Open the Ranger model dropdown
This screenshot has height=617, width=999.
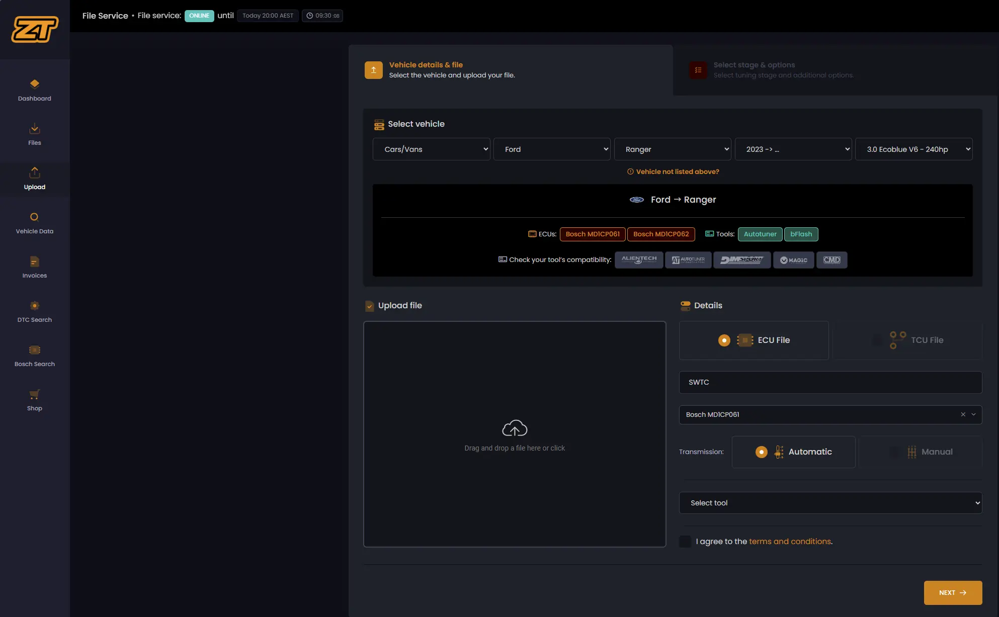(673, 149)
